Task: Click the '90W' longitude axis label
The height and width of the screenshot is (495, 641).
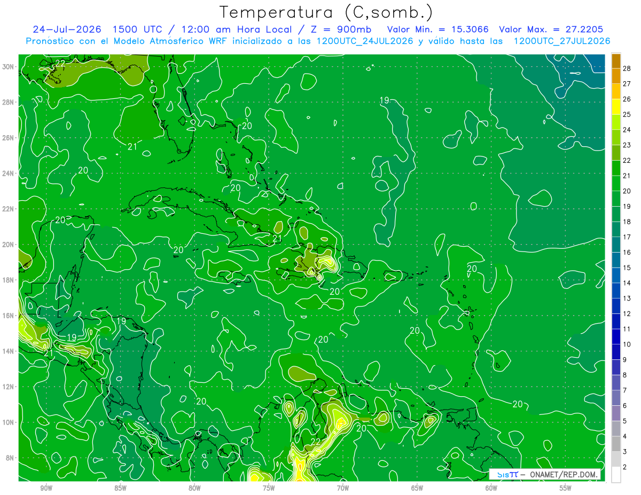Action: tap(46, 488)
